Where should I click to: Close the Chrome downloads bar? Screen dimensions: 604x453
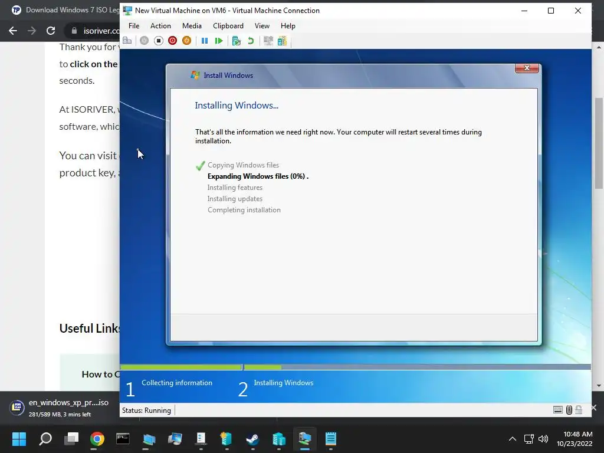pos(595,407)
